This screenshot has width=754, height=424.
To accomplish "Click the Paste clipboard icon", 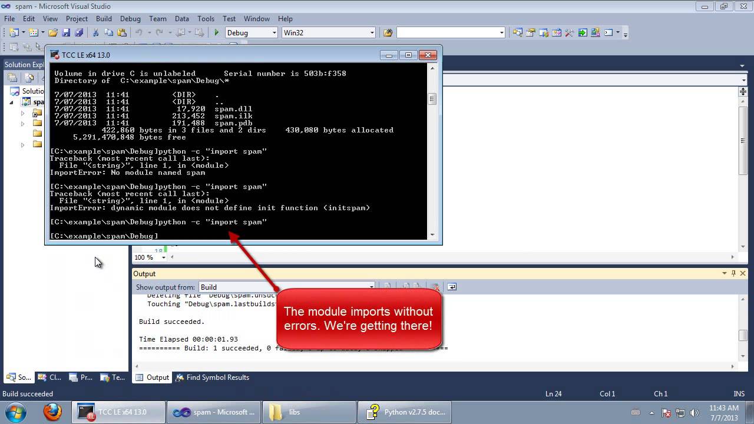I will [x=121, y=33].
